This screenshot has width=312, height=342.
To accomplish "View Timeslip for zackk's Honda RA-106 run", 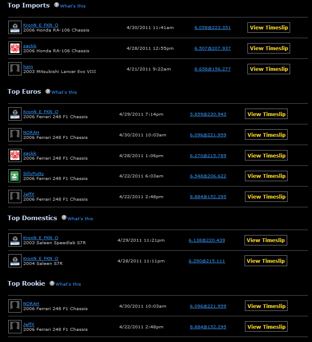I will (269, 48).
